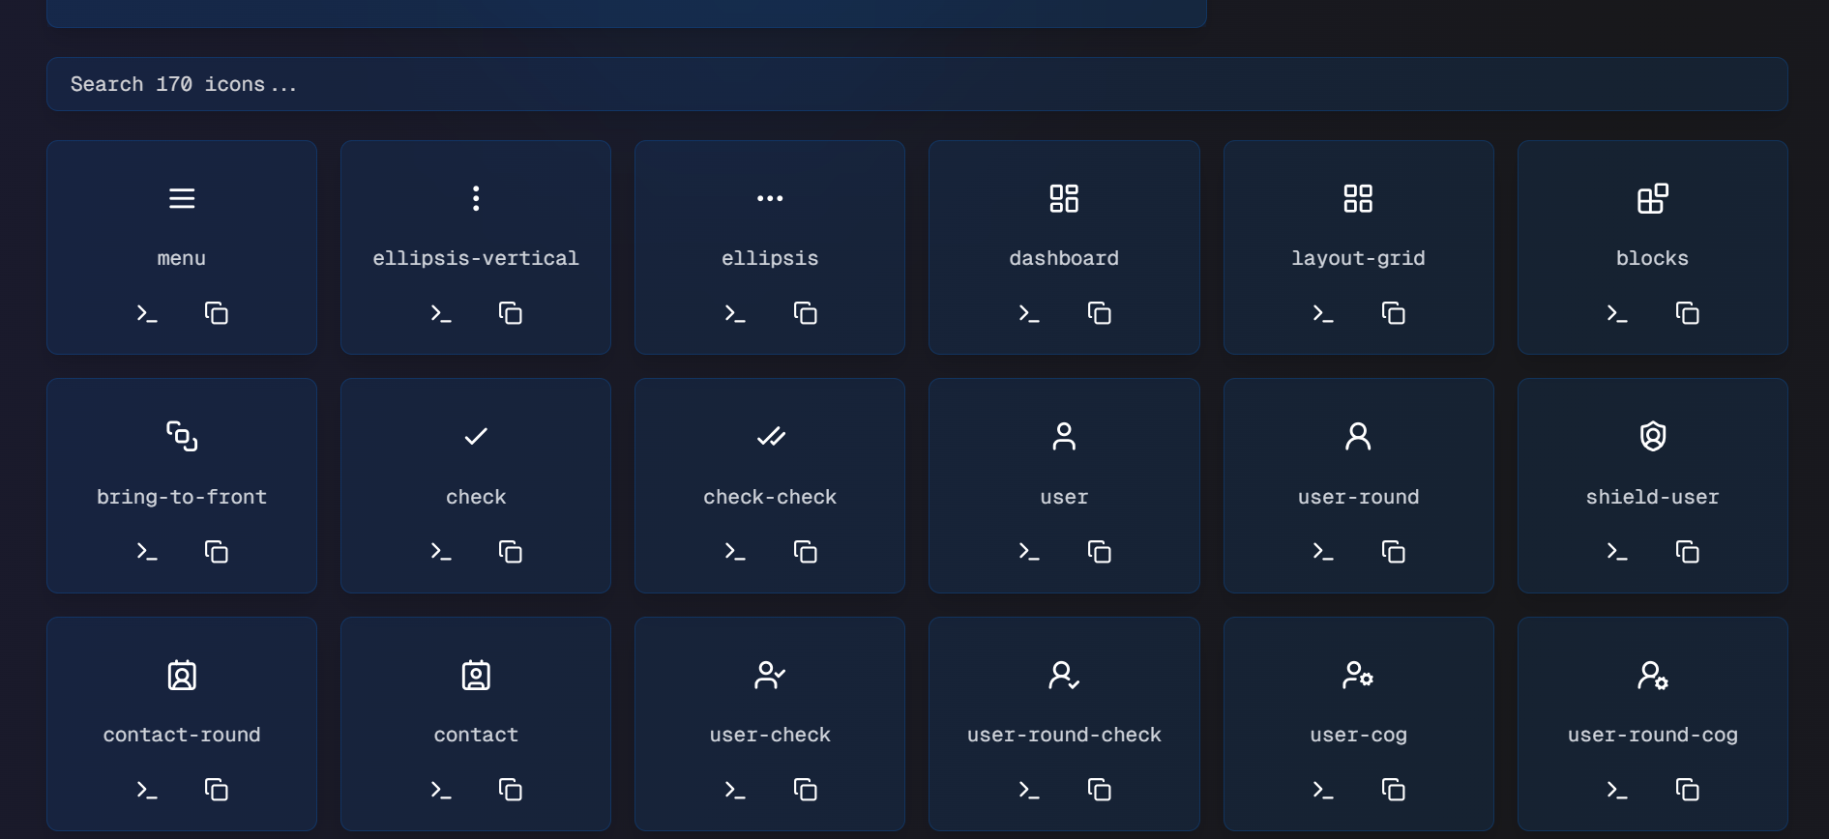1829x839 pixels.
Task: Click terminal command icon for ellipsis-vertical
Action: click(x=441, y=313)
